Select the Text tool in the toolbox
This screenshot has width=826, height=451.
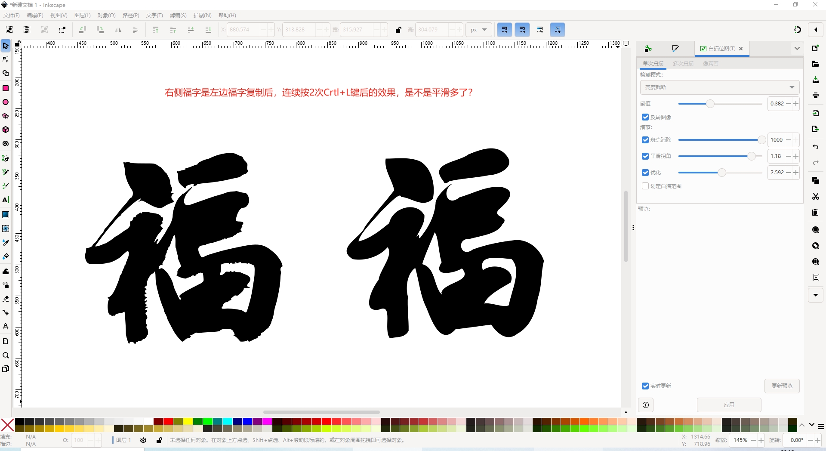click(x=6, y=200)
